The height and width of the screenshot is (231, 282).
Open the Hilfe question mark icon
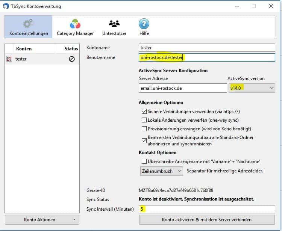pos(144,24)
